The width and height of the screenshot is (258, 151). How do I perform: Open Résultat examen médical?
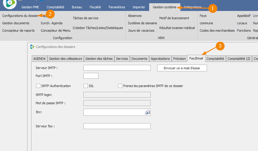click(x=177, y=28)
